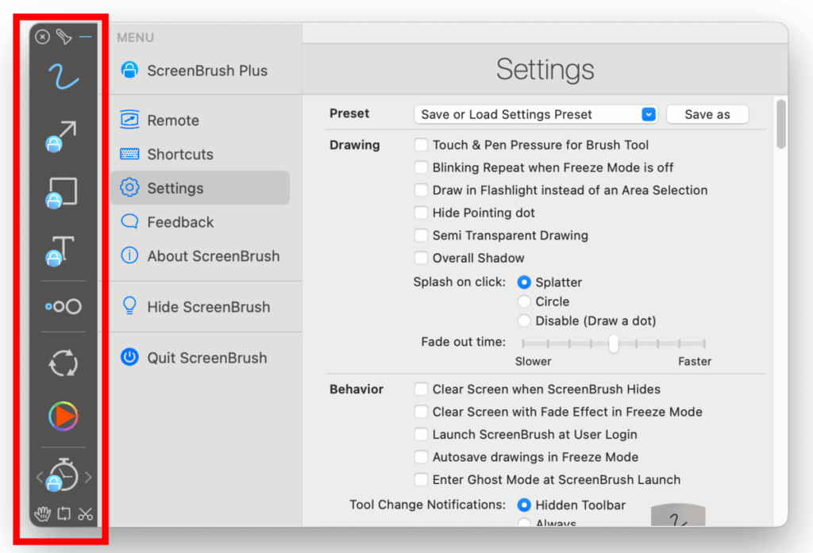The width and height of the screenshot is (813, 553).
Task: Click the Save as button
Action: (x=707, y=114)
